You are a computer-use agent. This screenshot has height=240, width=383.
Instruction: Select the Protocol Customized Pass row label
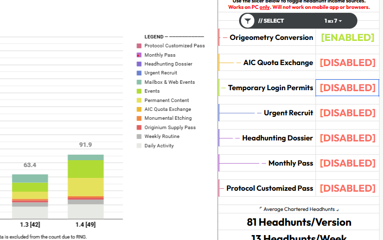click(270, 188)
